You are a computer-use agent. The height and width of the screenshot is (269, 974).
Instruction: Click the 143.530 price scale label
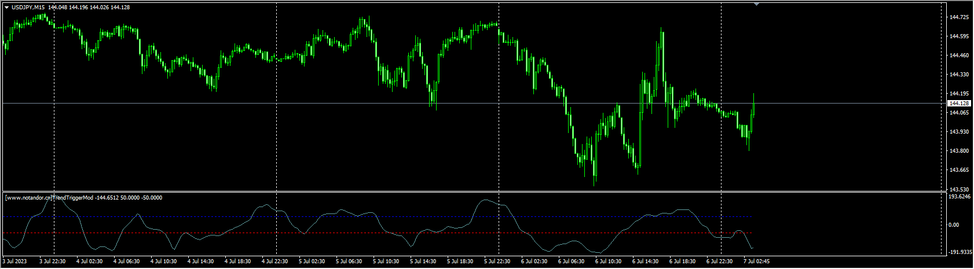(x=959, y=189)
